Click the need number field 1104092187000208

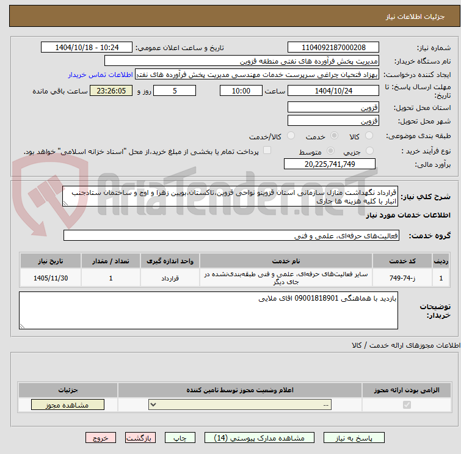[x=333, y=48]
